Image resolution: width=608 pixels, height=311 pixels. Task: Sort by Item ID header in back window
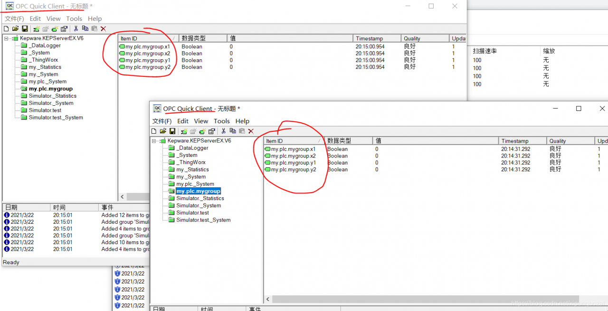(x=149, y=38)
